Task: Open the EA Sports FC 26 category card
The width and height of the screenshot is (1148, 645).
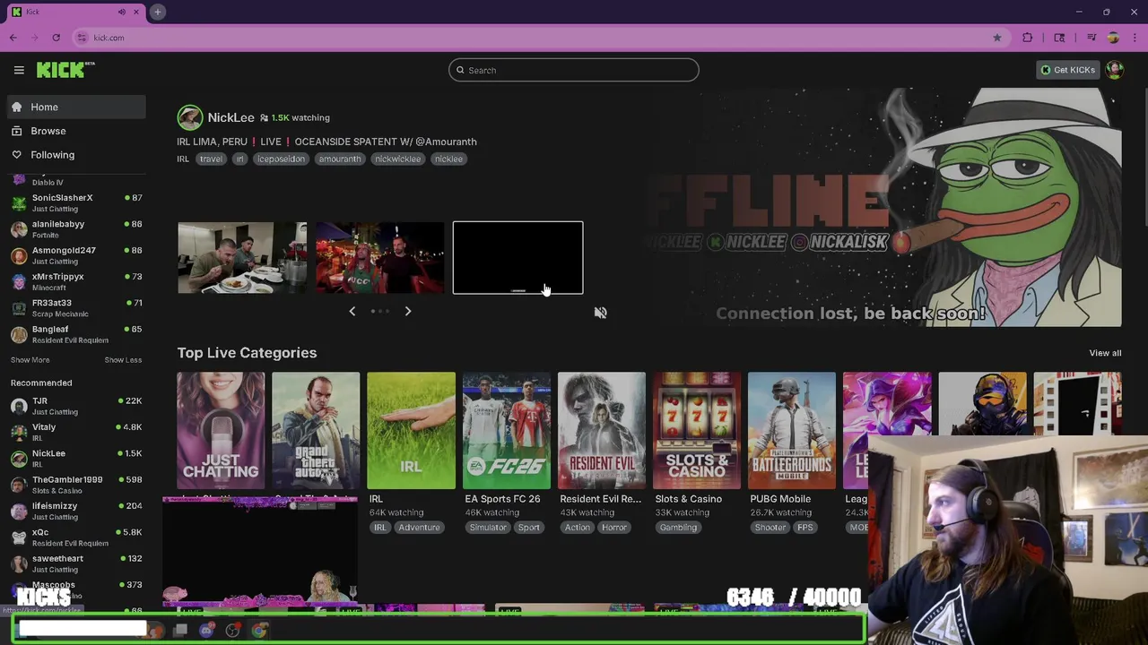Action: 507,431
